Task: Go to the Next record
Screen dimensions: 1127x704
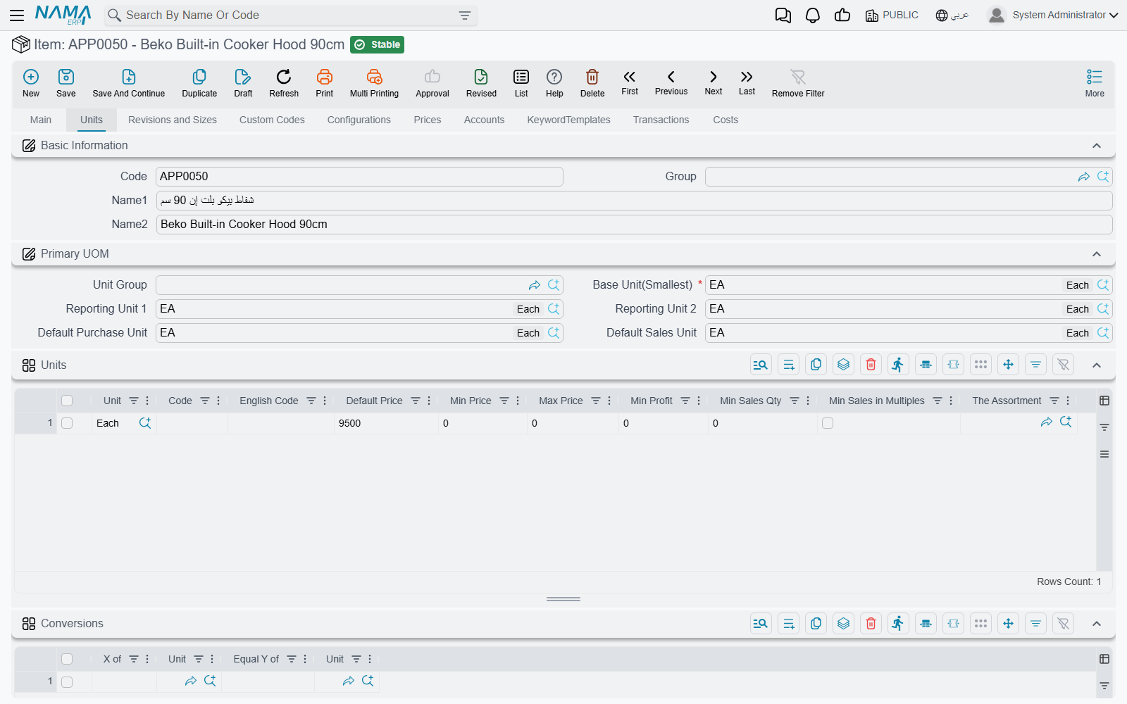Action: point(714,82)
